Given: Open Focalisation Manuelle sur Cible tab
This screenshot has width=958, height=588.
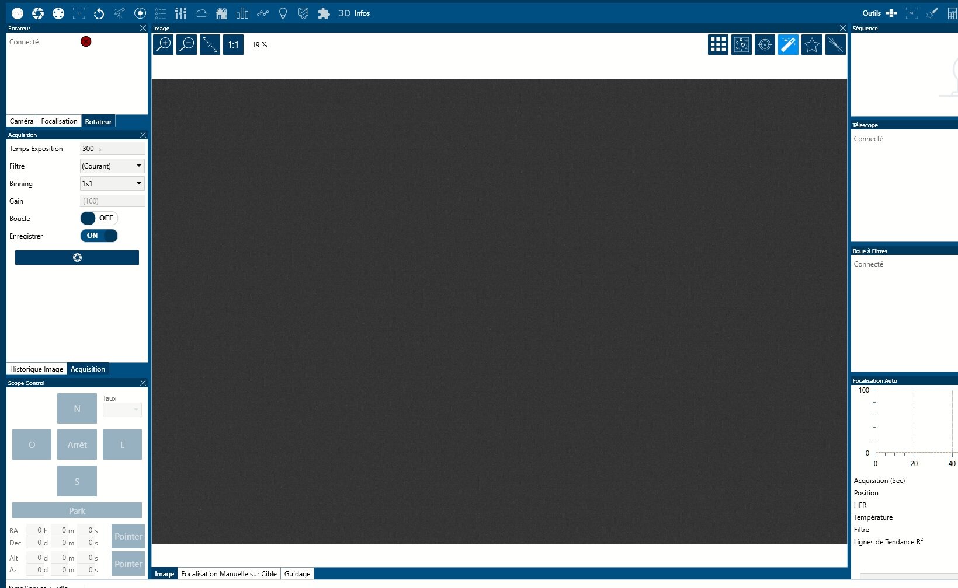Looking at the screenshot, I should tap(229, 574).
